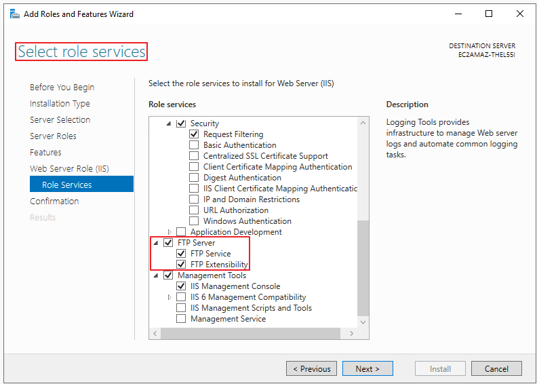Check IIS Client Certificate Mapping Authentication
Screen dimensions: 537x384
point(194,189)
